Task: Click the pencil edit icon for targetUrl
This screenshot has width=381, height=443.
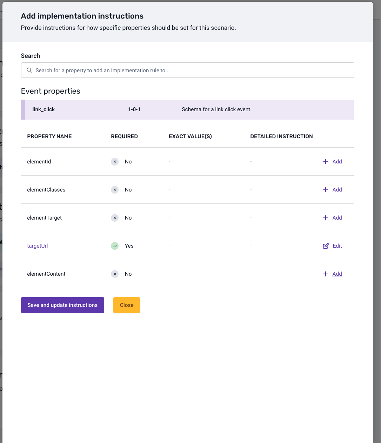Action: [326, 246]
